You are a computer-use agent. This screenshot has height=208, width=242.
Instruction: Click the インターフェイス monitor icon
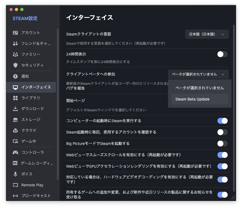[x=15, y=87]
